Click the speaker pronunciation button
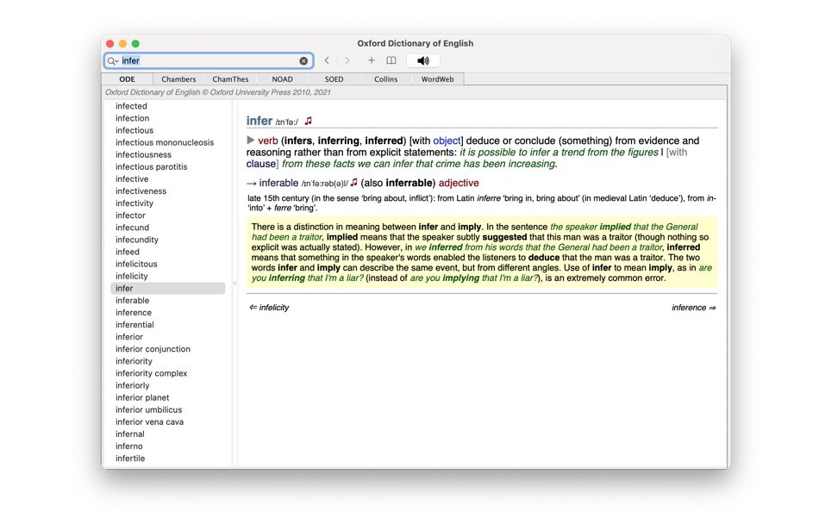819x512 pixels. (423, 60)
